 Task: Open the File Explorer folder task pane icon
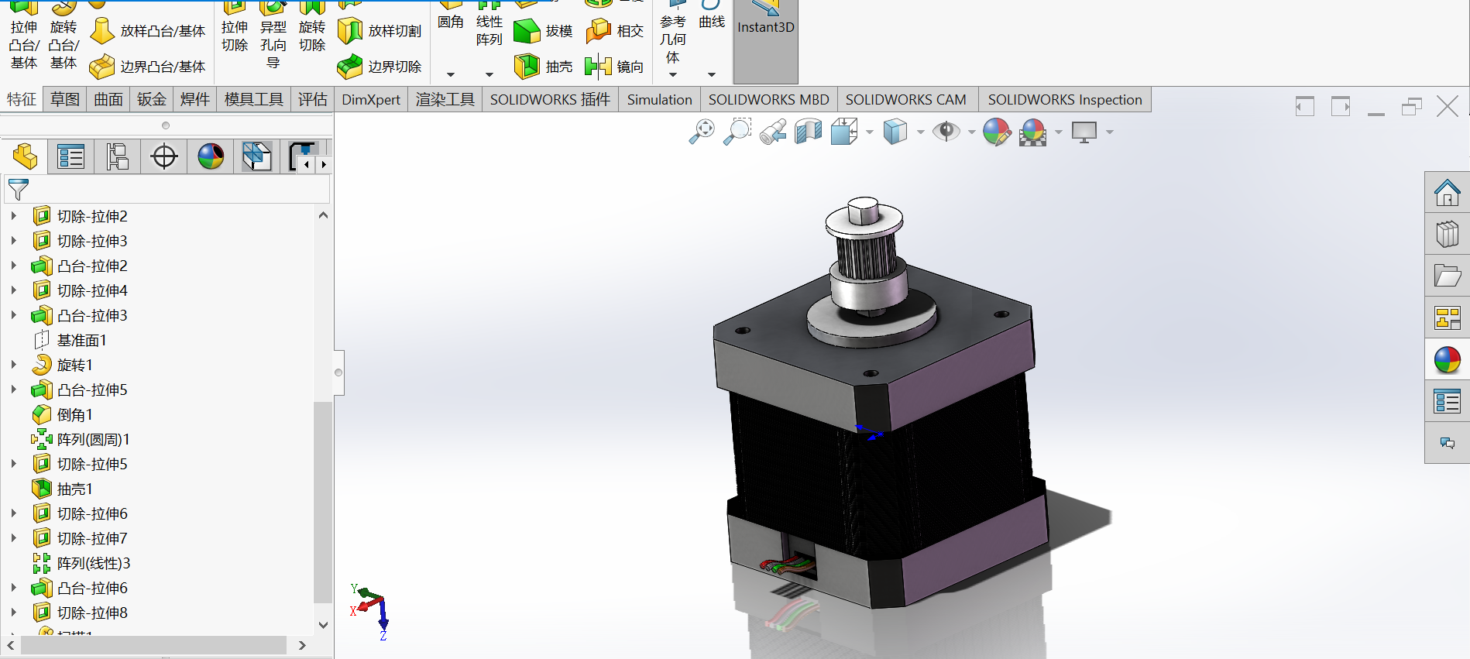coord(1447,276)
